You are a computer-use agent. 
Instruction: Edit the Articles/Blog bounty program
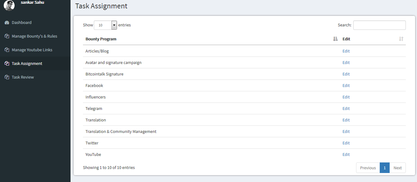(346, 51)
